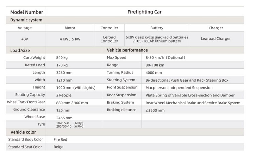253x159 pixels.
Task: Click the Fire Red body color value
Action: point(60,140)
